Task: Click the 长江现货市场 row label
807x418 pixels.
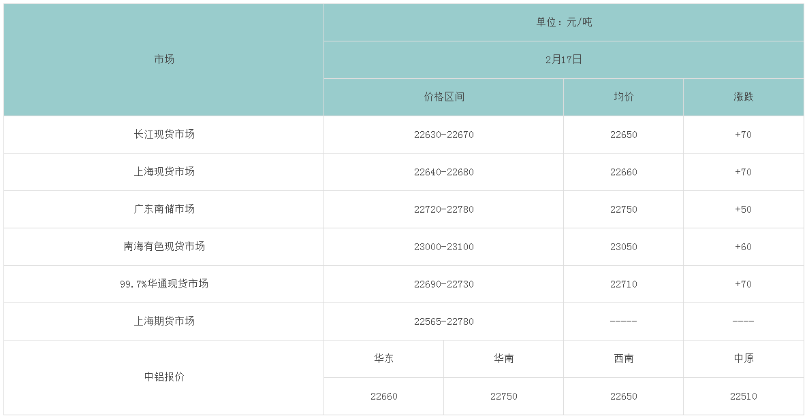Action: point(164,135)
